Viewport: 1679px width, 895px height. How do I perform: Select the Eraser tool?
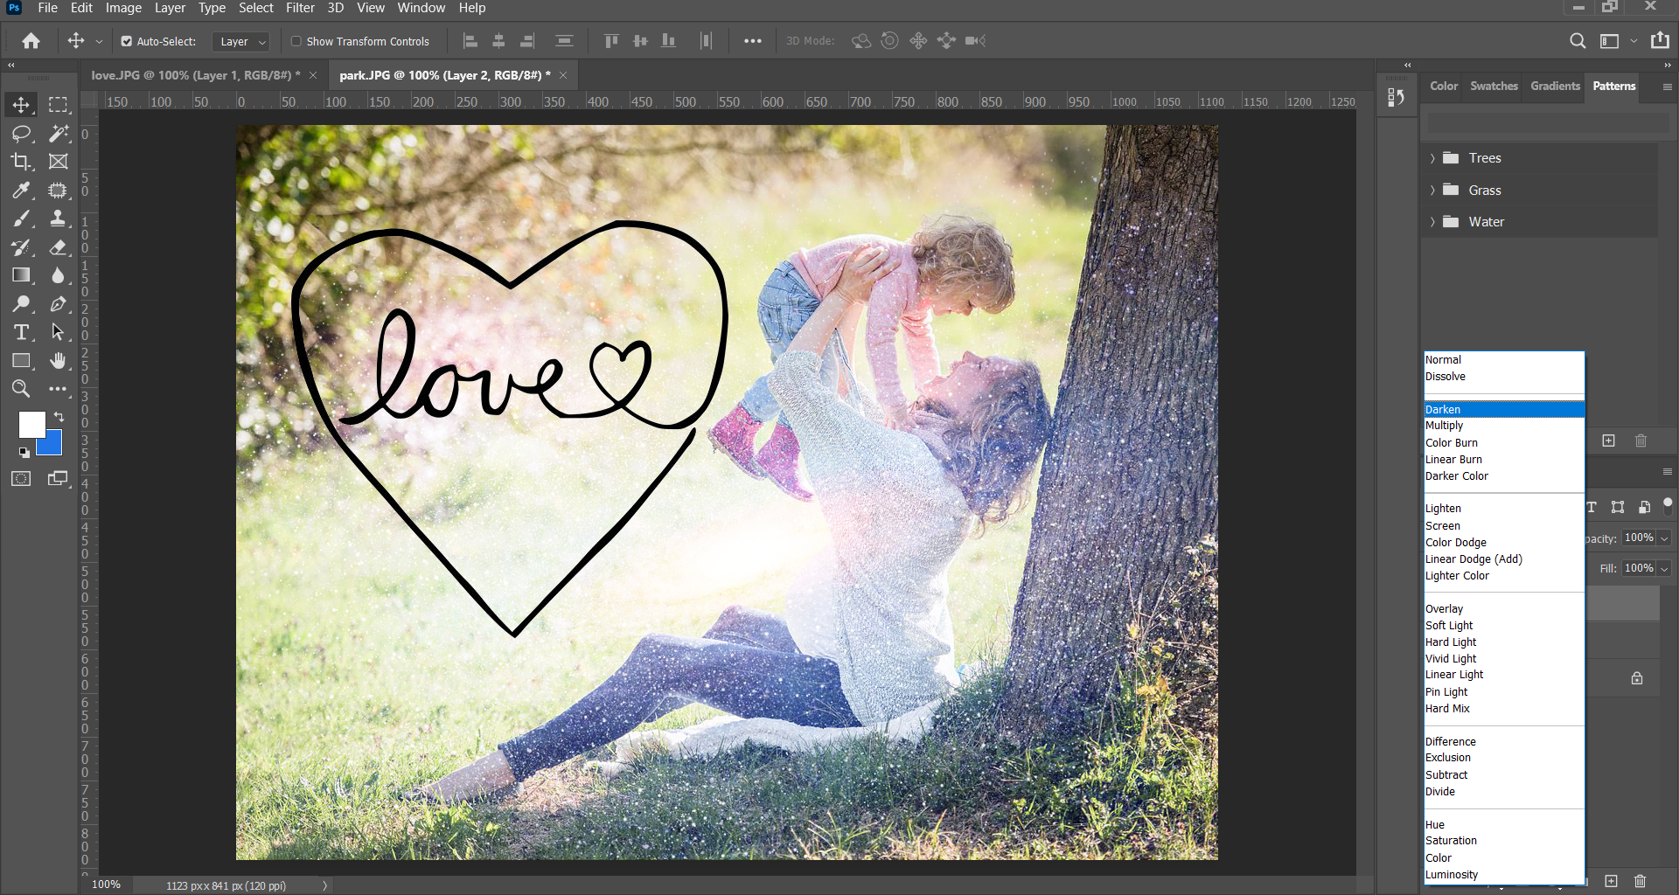58,247
